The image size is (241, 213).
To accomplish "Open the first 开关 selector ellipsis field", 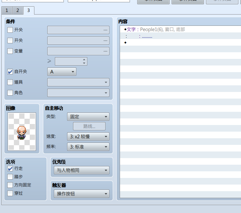I will (78, 30).
